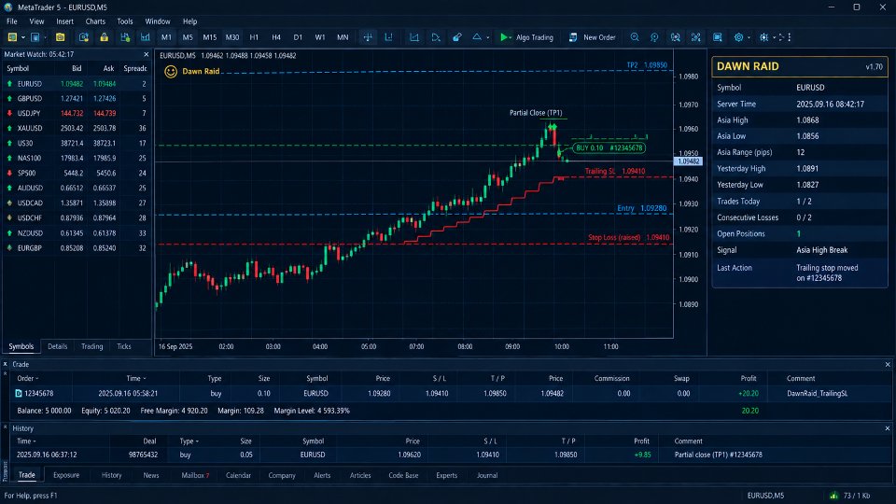Close the History panel

click(888, 428)
